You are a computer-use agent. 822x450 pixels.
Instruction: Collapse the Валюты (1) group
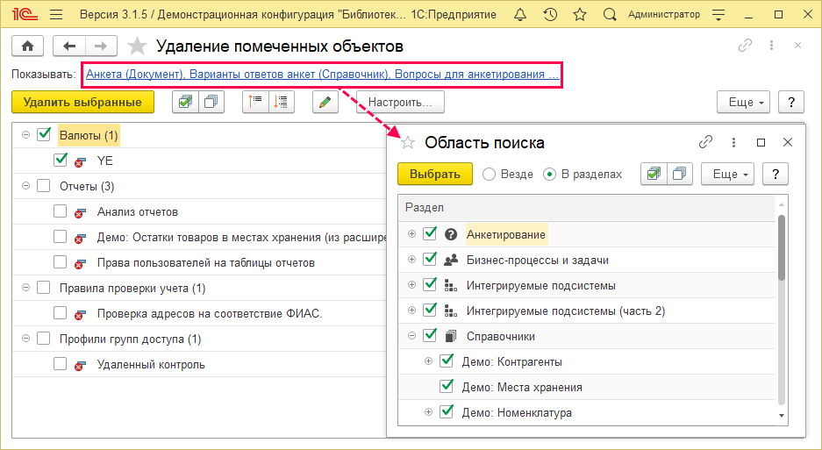coord(25,135)
